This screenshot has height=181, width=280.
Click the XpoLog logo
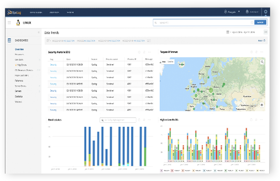tap(14, 12)
